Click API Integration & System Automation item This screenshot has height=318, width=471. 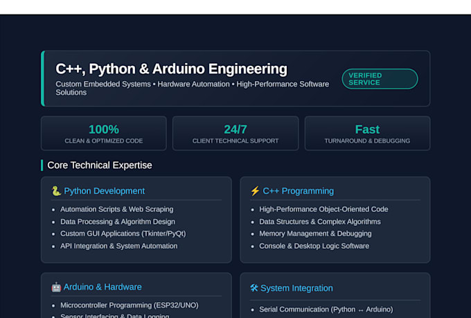tap(118, 246)
